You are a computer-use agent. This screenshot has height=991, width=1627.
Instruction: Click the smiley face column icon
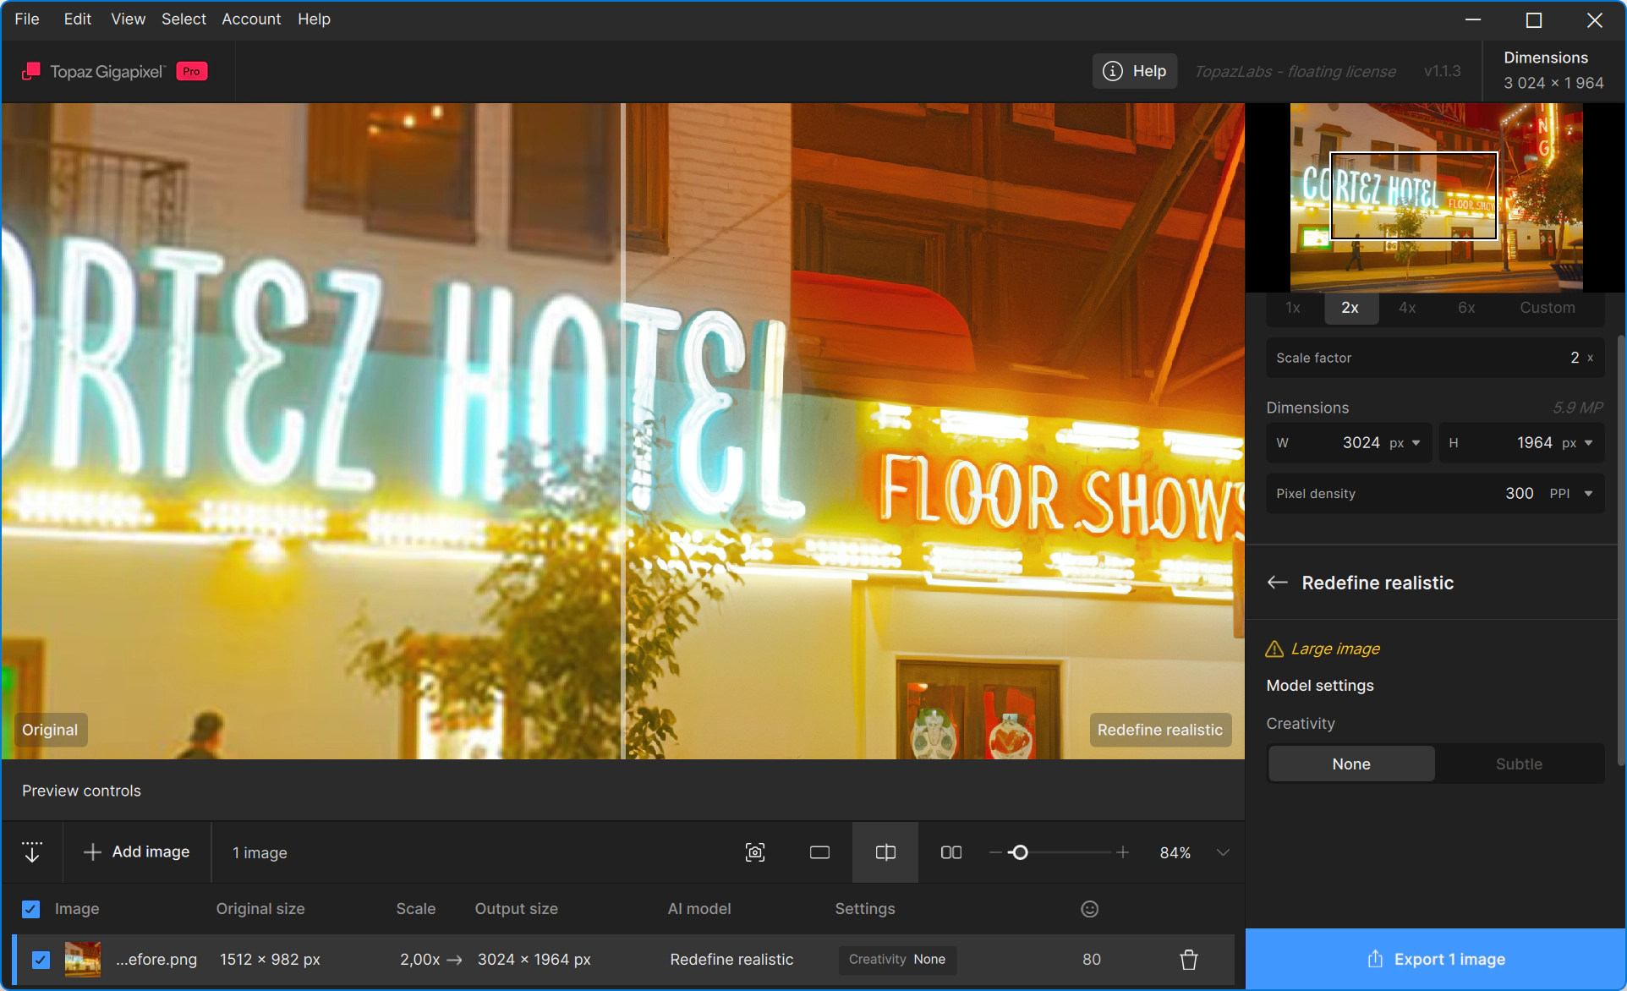pos(1090,909)
